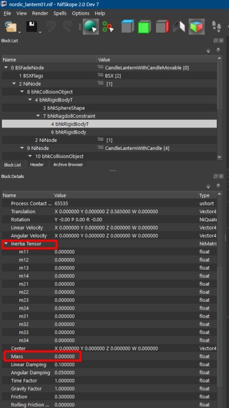Click the Block List scrollbar up arrow

(x=219, y=58)
